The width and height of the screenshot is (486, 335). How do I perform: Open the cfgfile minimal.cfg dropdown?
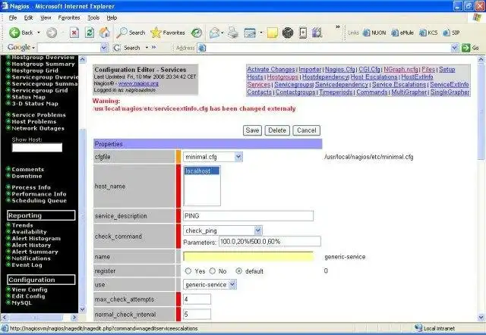[238, 157]
